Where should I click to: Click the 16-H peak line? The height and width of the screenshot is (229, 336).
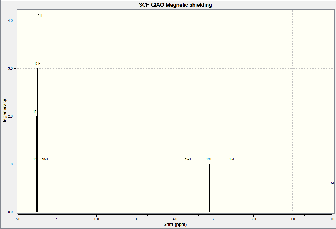(209, 188)
